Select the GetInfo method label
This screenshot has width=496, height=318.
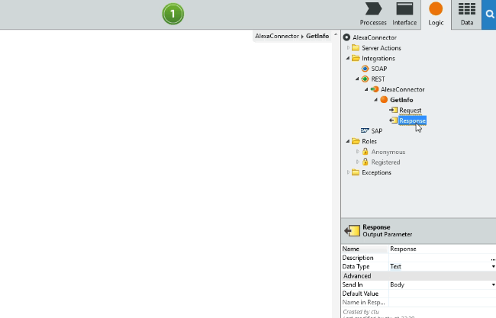click(x=401, y=100)
